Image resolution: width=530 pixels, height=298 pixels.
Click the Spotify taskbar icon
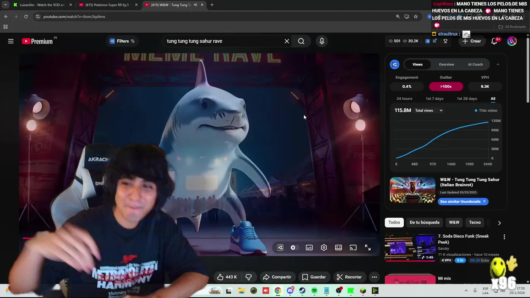314,291
